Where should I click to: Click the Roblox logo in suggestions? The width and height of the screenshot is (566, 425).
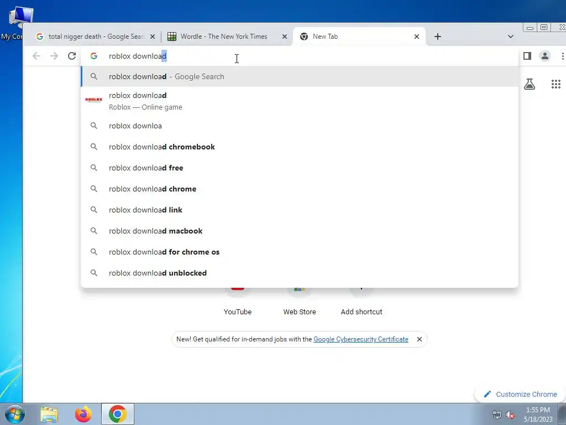pyautogui.click(x=93, y=100)
